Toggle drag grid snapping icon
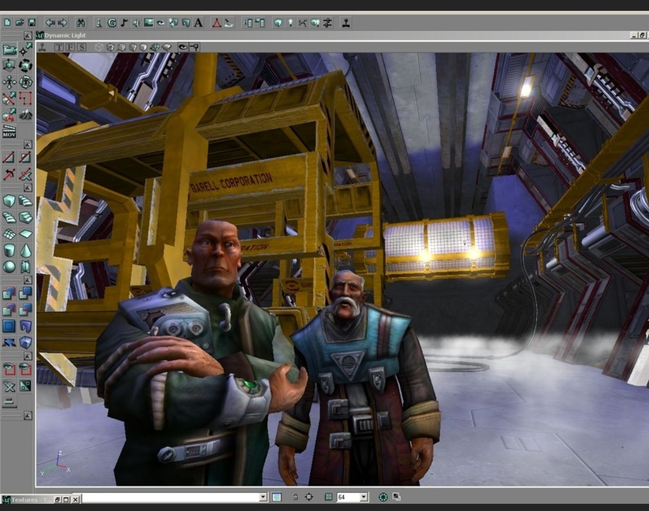 tap(329, 497)
